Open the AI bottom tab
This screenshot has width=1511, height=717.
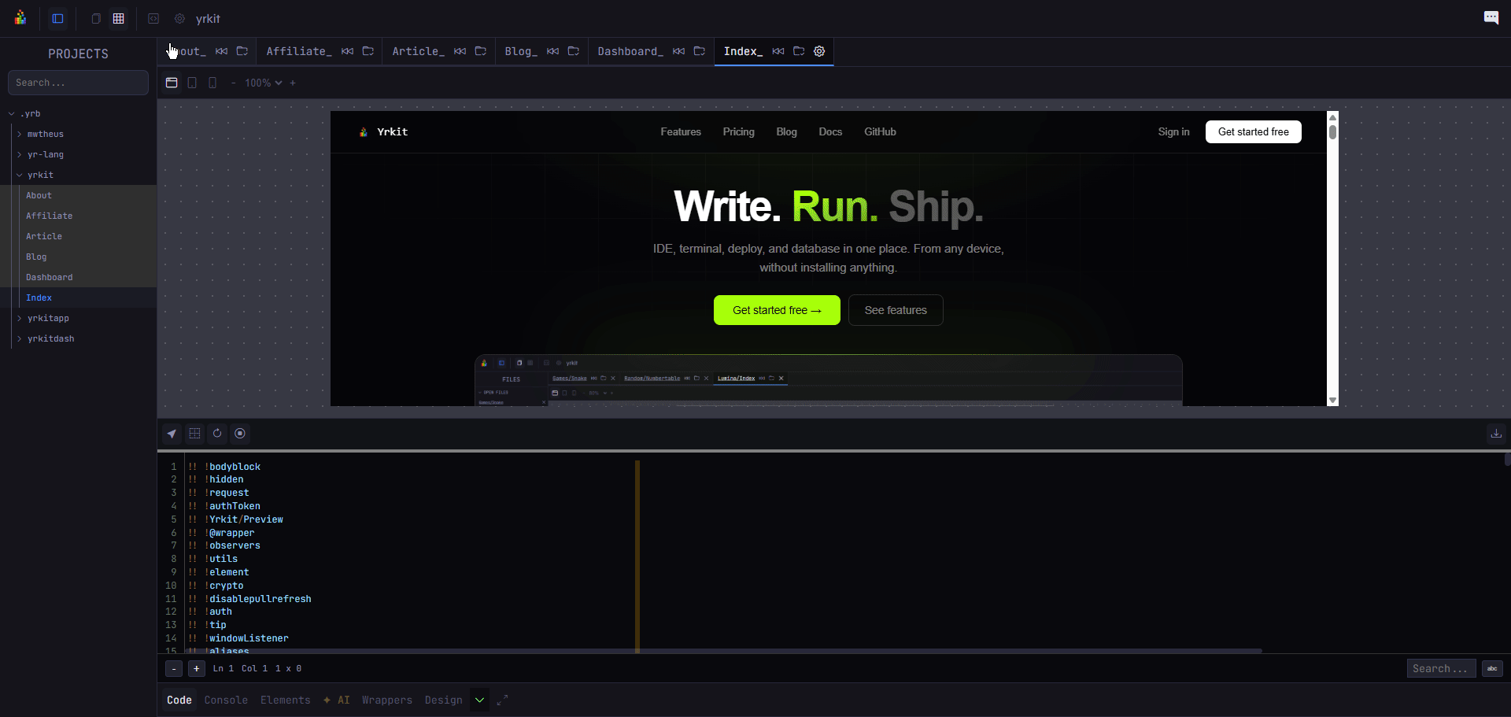tap(337, 700)
